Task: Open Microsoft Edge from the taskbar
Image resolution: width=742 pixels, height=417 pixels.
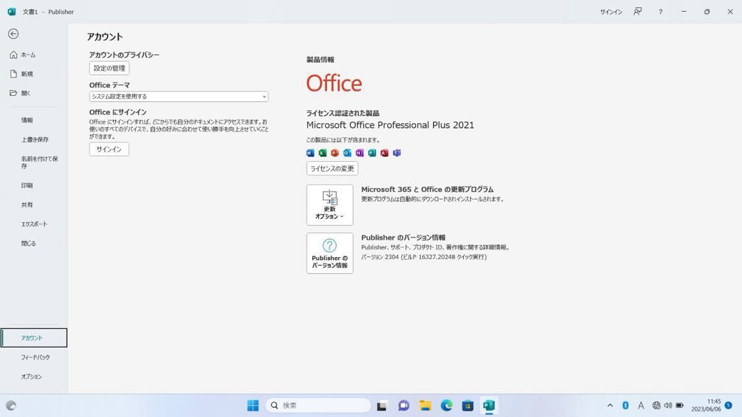Action: pos(446,406)
